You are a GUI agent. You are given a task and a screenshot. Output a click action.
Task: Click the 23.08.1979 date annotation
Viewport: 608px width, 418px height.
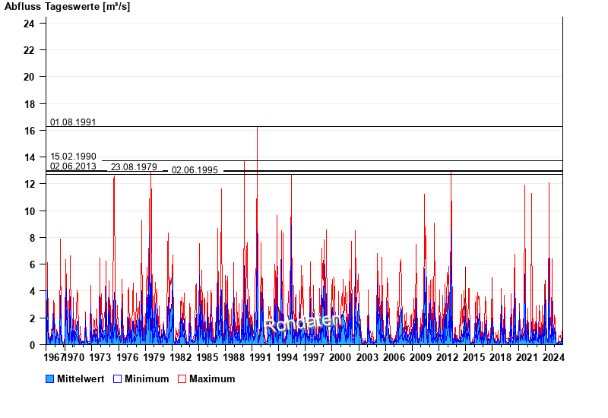(x=134, y=166)
